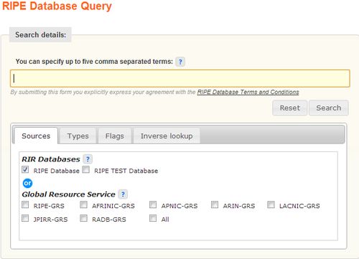Tick the RIPE-GRS checkbox
The width and height of the screenshot is (359, 259).
[x=25, y=204]
